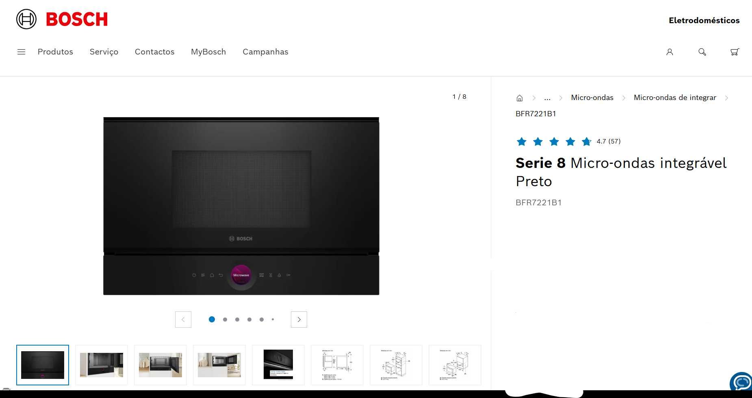The width and height of the screenshot is (752, 398).
Task: Open the Campanhas menu
Action: pyautogui.click(x=265, y=52)
